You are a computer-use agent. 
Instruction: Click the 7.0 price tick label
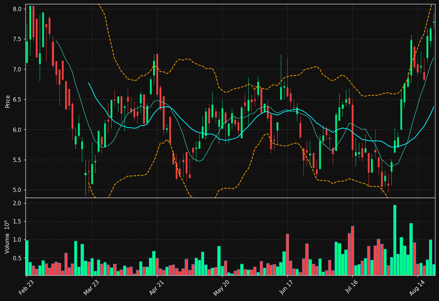[18, 69]
